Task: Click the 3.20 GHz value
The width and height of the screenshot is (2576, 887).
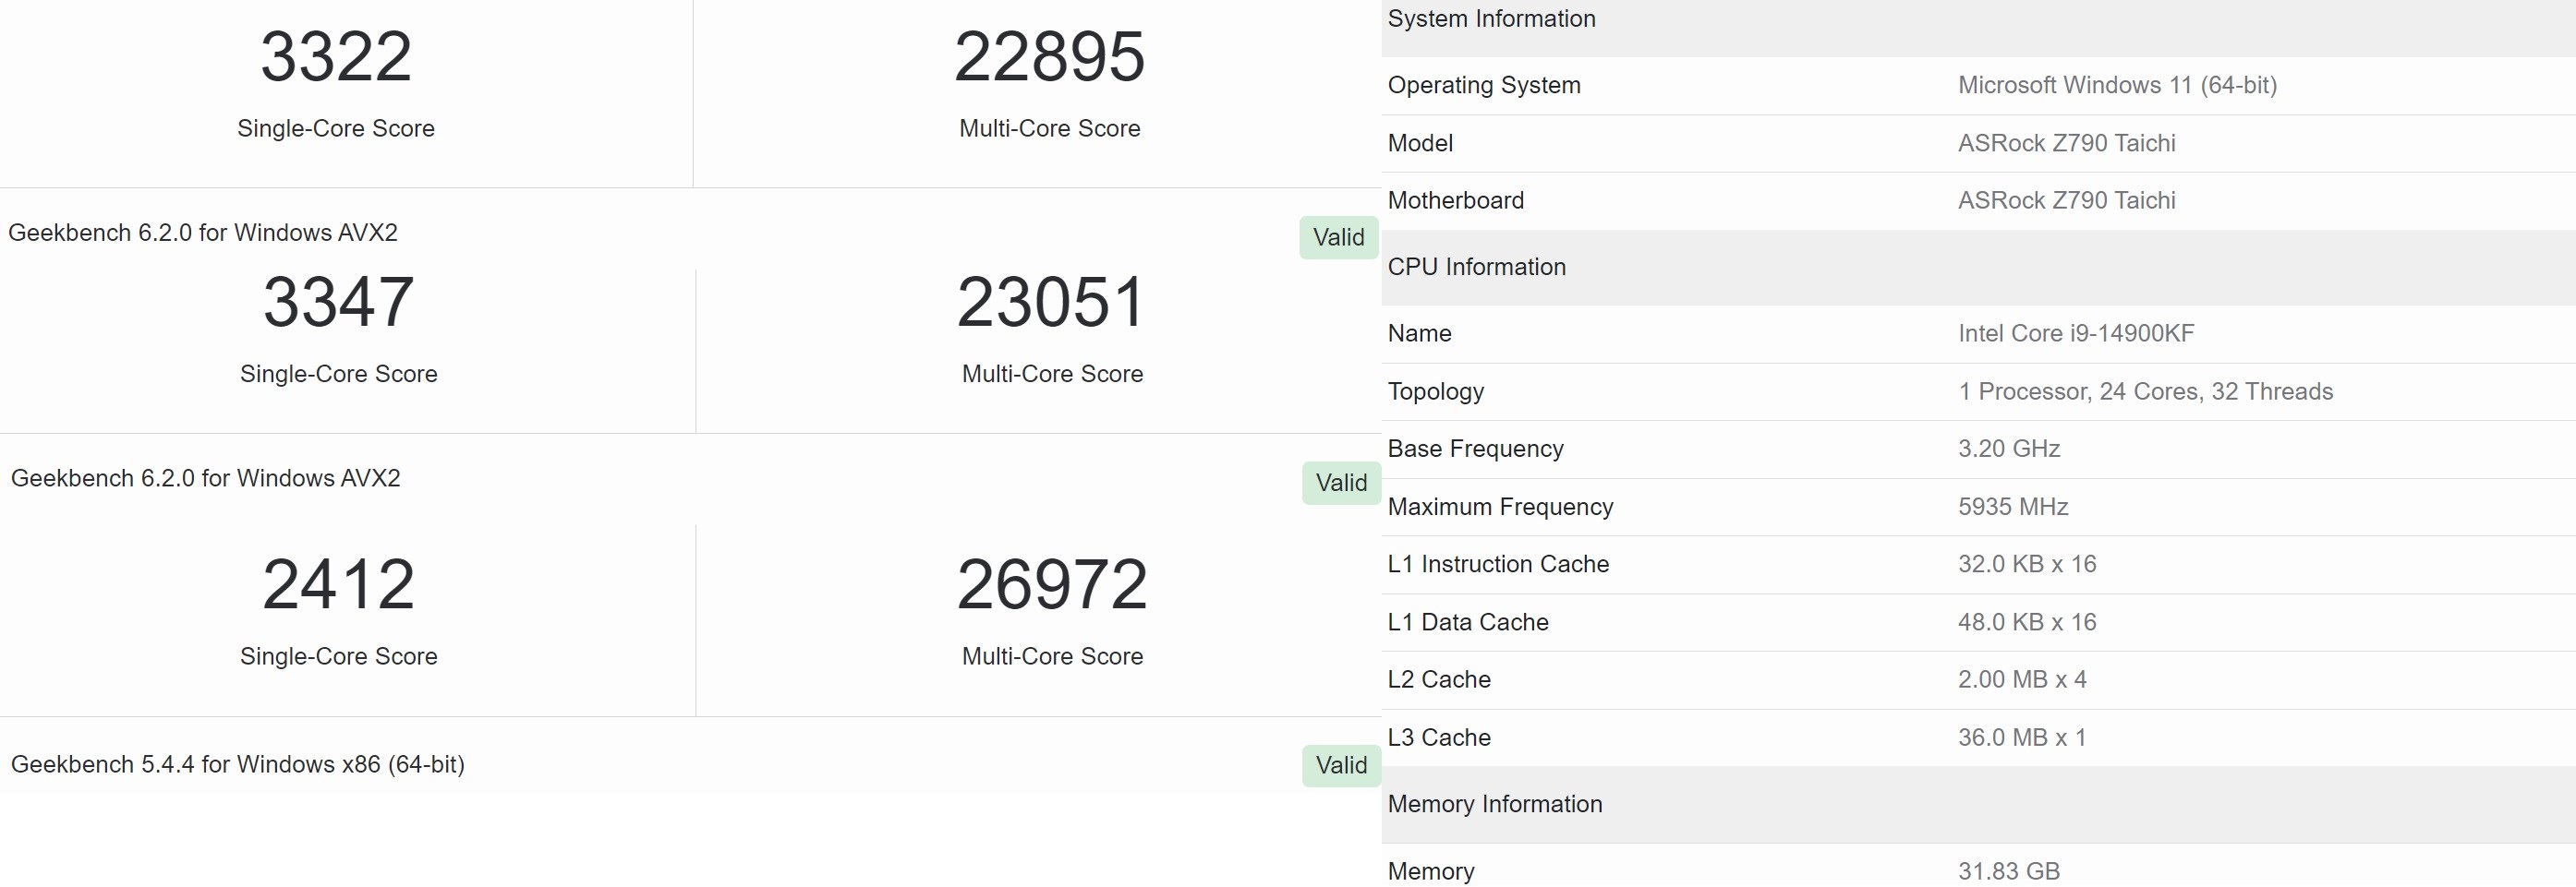Action: 2009,449
